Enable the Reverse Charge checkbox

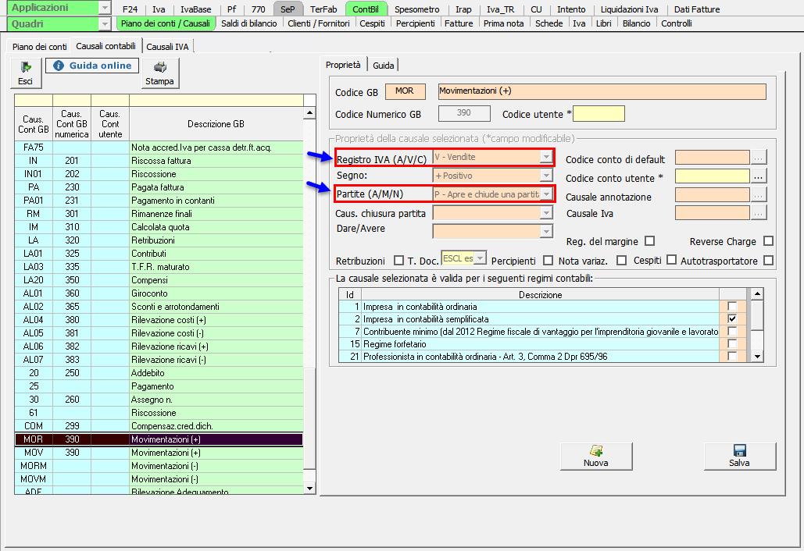pos(768,240)
